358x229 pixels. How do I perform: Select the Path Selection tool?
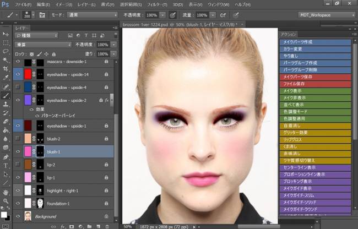point(6,175)
